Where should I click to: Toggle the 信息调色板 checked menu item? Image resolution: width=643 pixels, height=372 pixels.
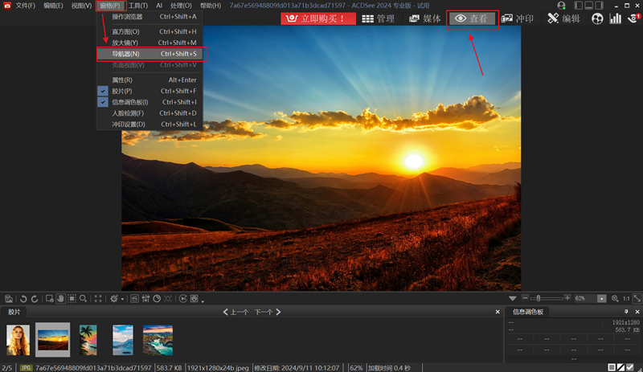tap(130, 102)
